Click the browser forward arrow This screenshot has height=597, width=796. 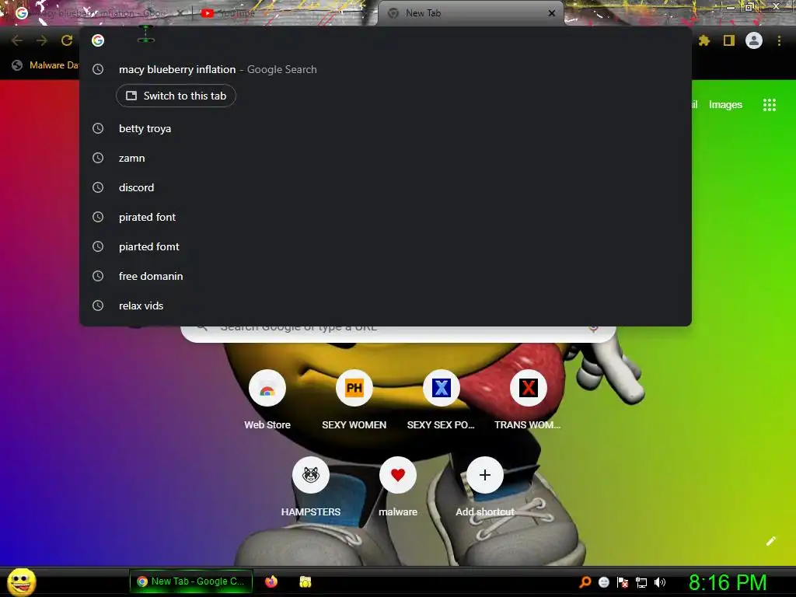tap(42, 40)
